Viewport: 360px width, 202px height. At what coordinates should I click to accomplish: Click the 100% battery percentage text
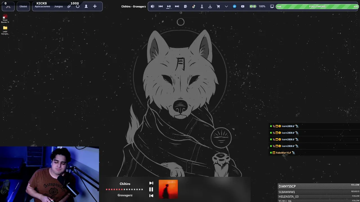point(262,6)
